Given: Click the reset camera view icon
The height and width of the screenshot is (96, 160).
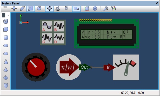Looking at the screenshot, I should (66, 8).
